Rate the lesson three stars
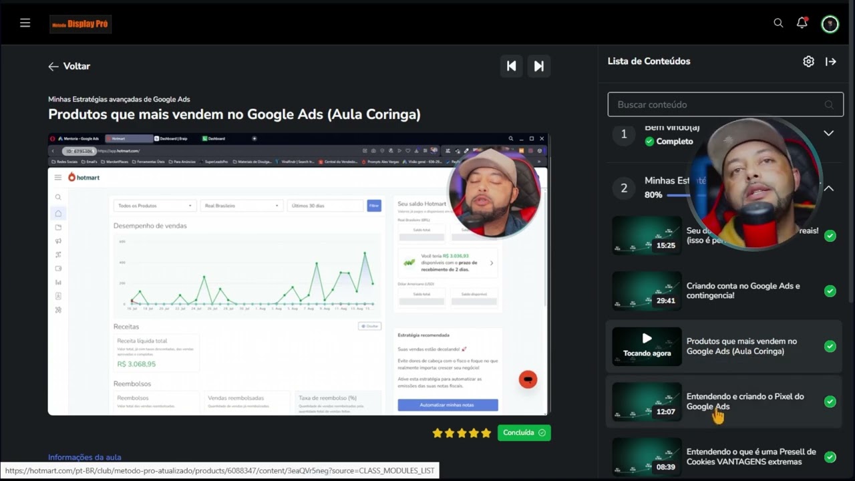855x481 pixels. point(462,433)
